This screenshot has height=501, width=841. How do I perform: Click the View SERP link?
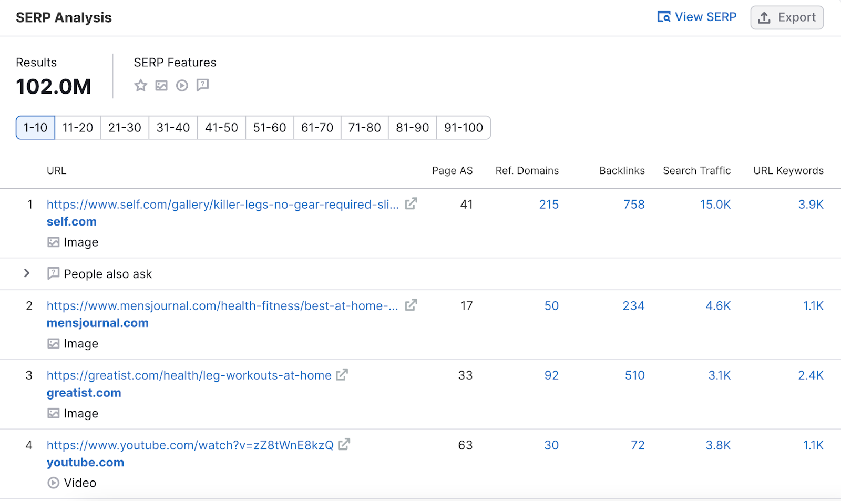pyautogui.click(x=697, y=17)
